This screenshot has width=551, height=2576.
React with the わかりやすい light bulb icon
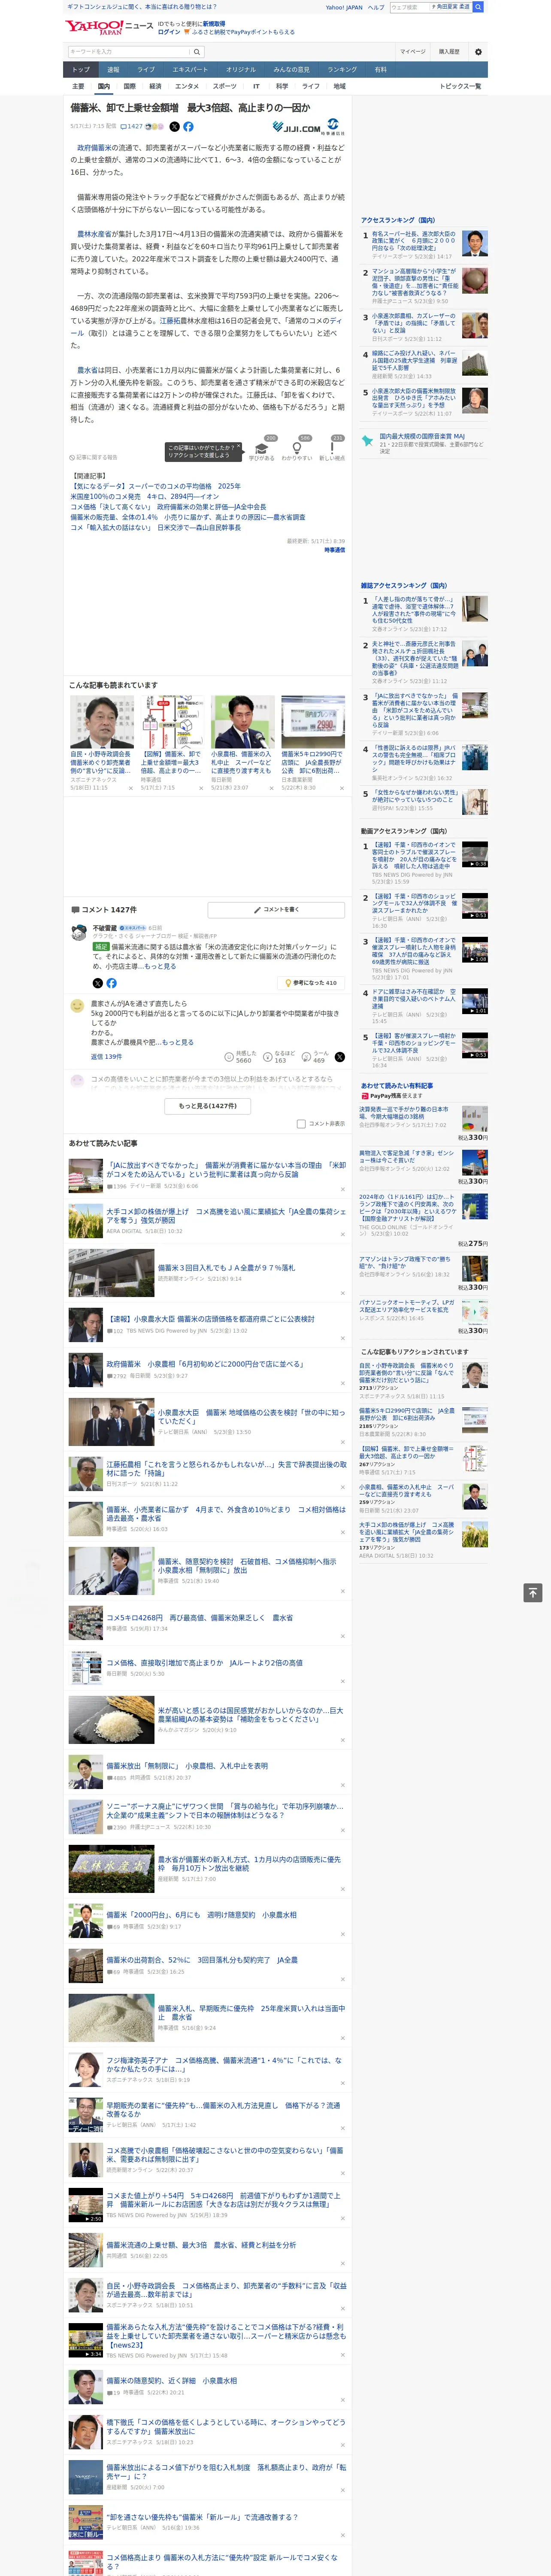click(297, 448)
